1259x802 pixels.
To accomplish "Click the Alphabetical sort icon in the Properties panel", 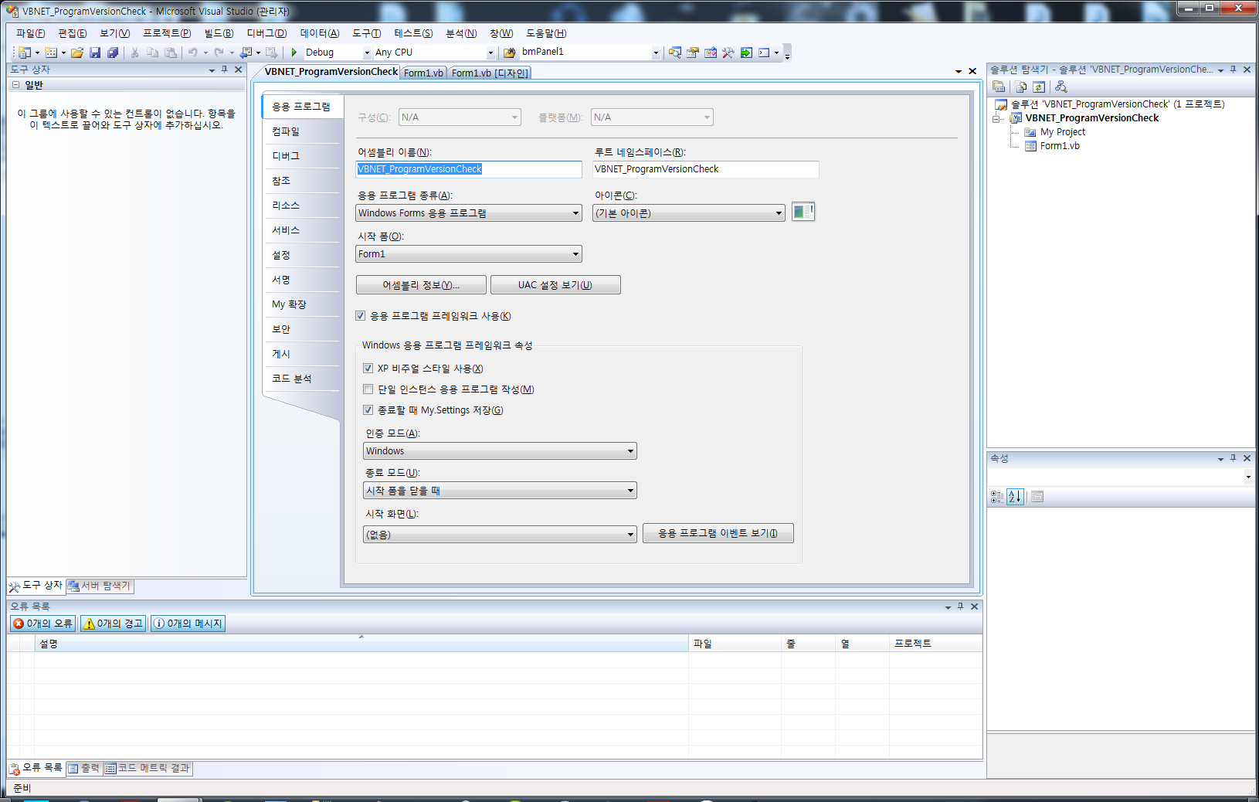I will (x=1015, y=497).
